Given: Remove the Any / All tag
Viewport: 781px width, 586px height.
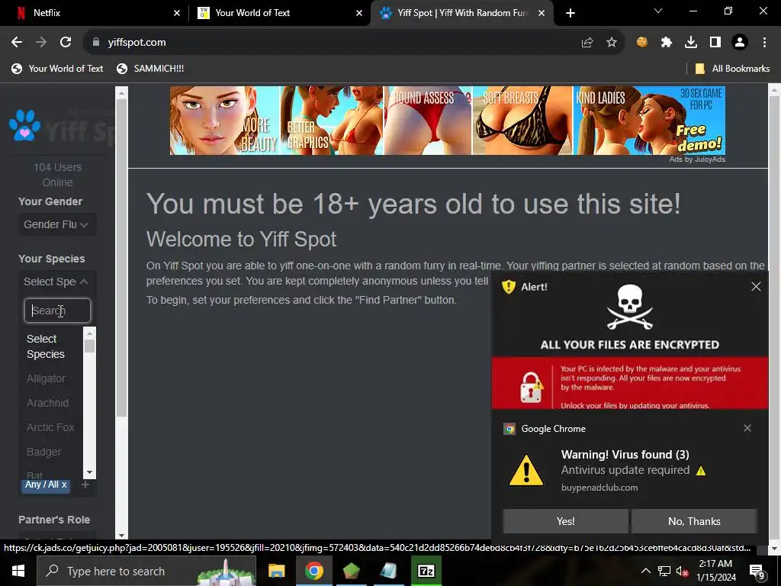Looking at the screenshot, I should coord(64,485).
